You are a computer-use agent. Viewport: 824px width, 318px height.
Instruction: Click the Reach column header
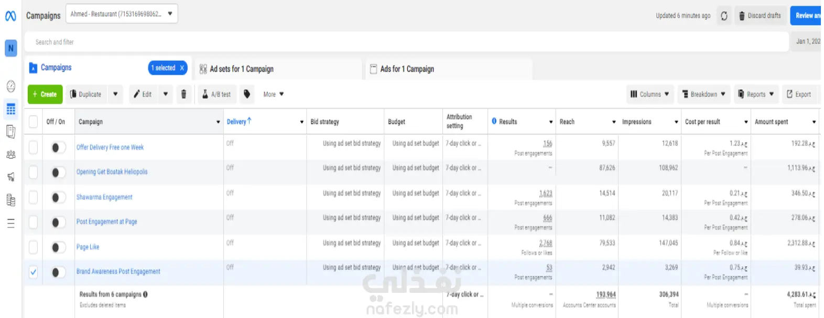click(567, 121)
